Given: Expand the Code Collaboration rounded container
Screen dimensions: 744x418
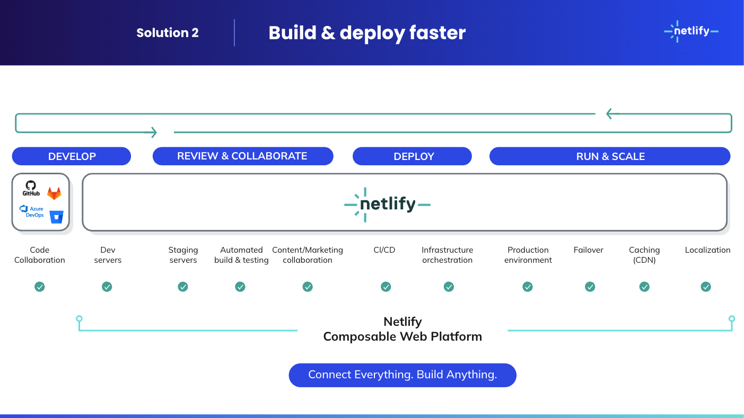Looking at the screenshot, I should point(41,202).
